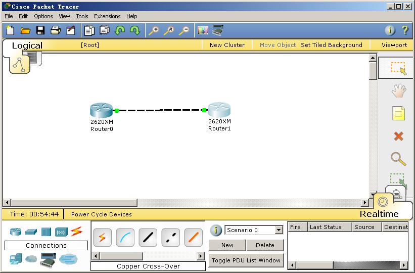Choose the Resize Shape tool
This screenshot has width=415, height=273.
coord(398,180)
